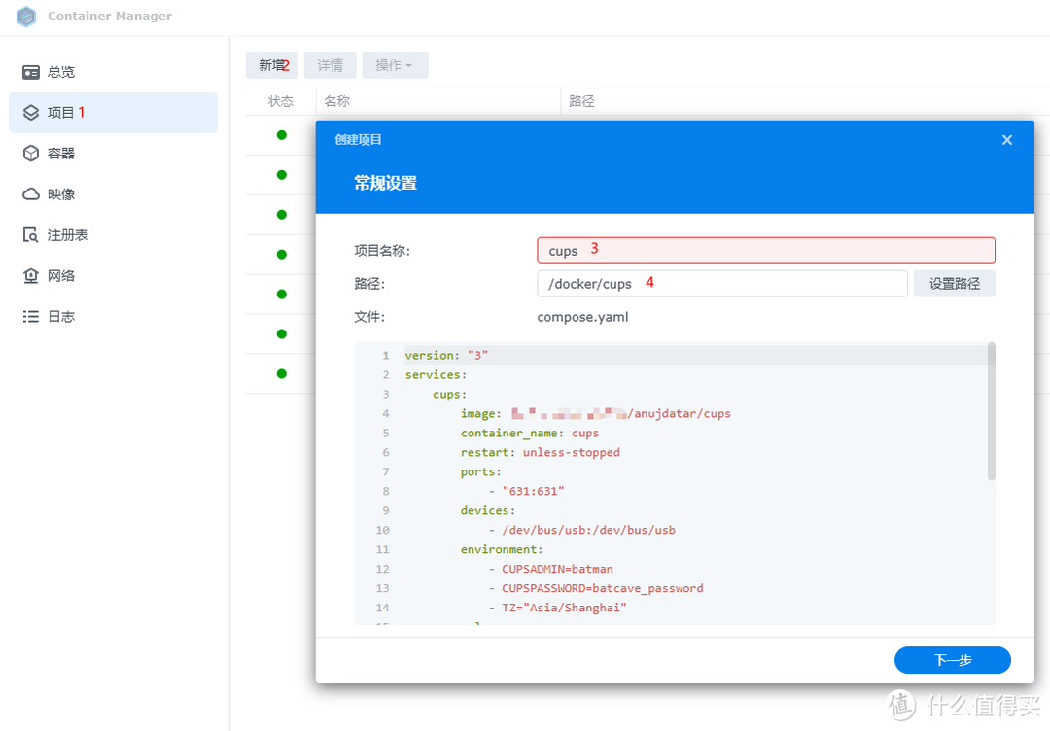
Task: Click the 路径 column header
Action: coord(580,101)
